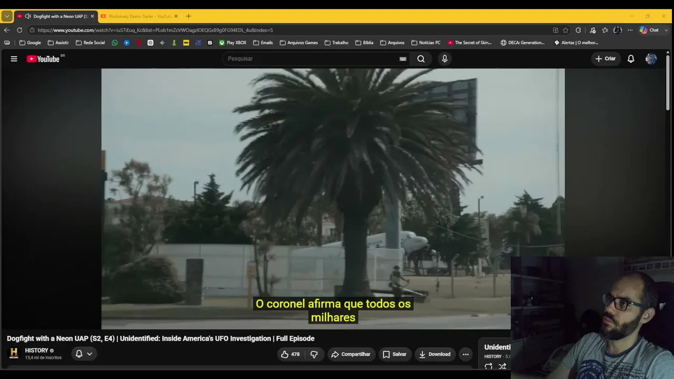Switch to the Photomaly Demo Trailer tab
Screen dimensions: 674x379
[x=139, y=16]
